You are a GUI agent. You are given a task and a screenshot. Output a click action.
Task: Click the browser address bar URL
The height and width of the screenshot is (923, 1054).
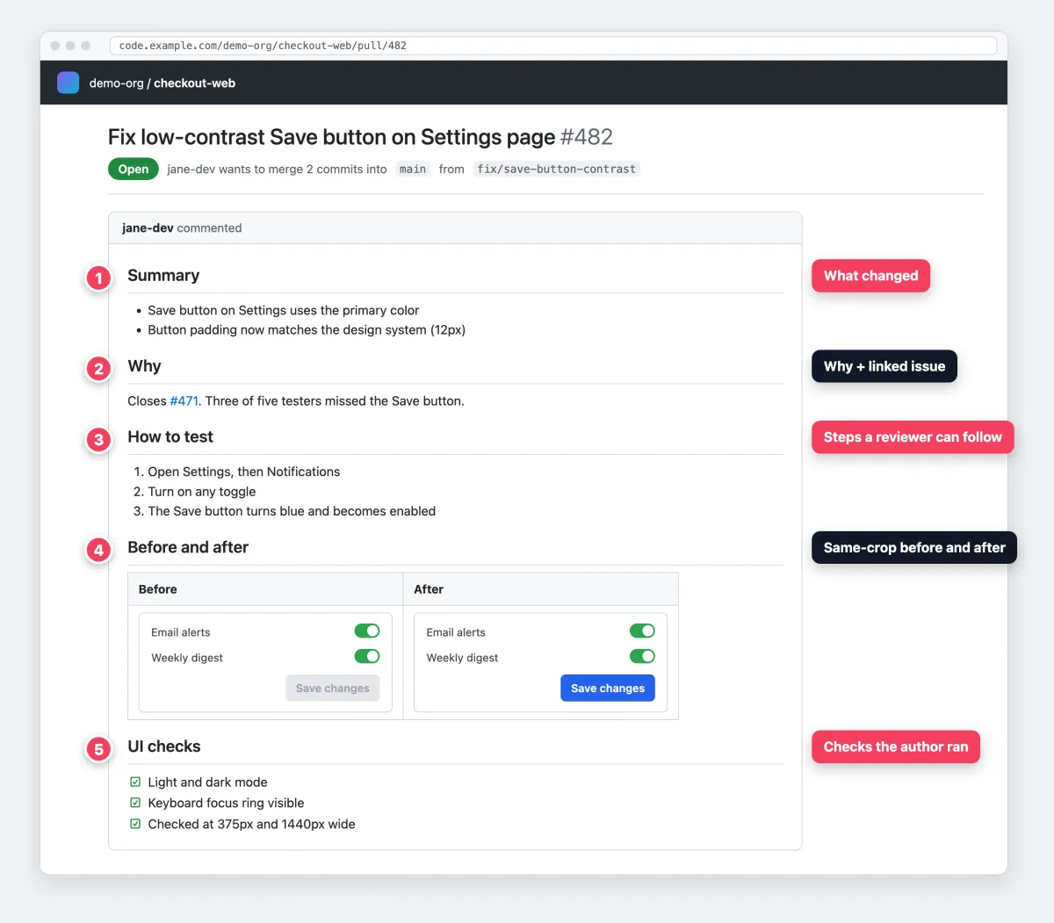coord(553,46)
